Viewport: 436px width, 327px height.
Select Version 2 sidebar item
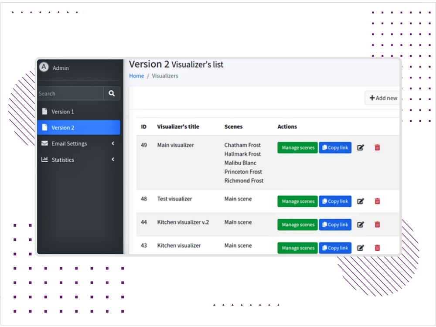tap(78, 127)
